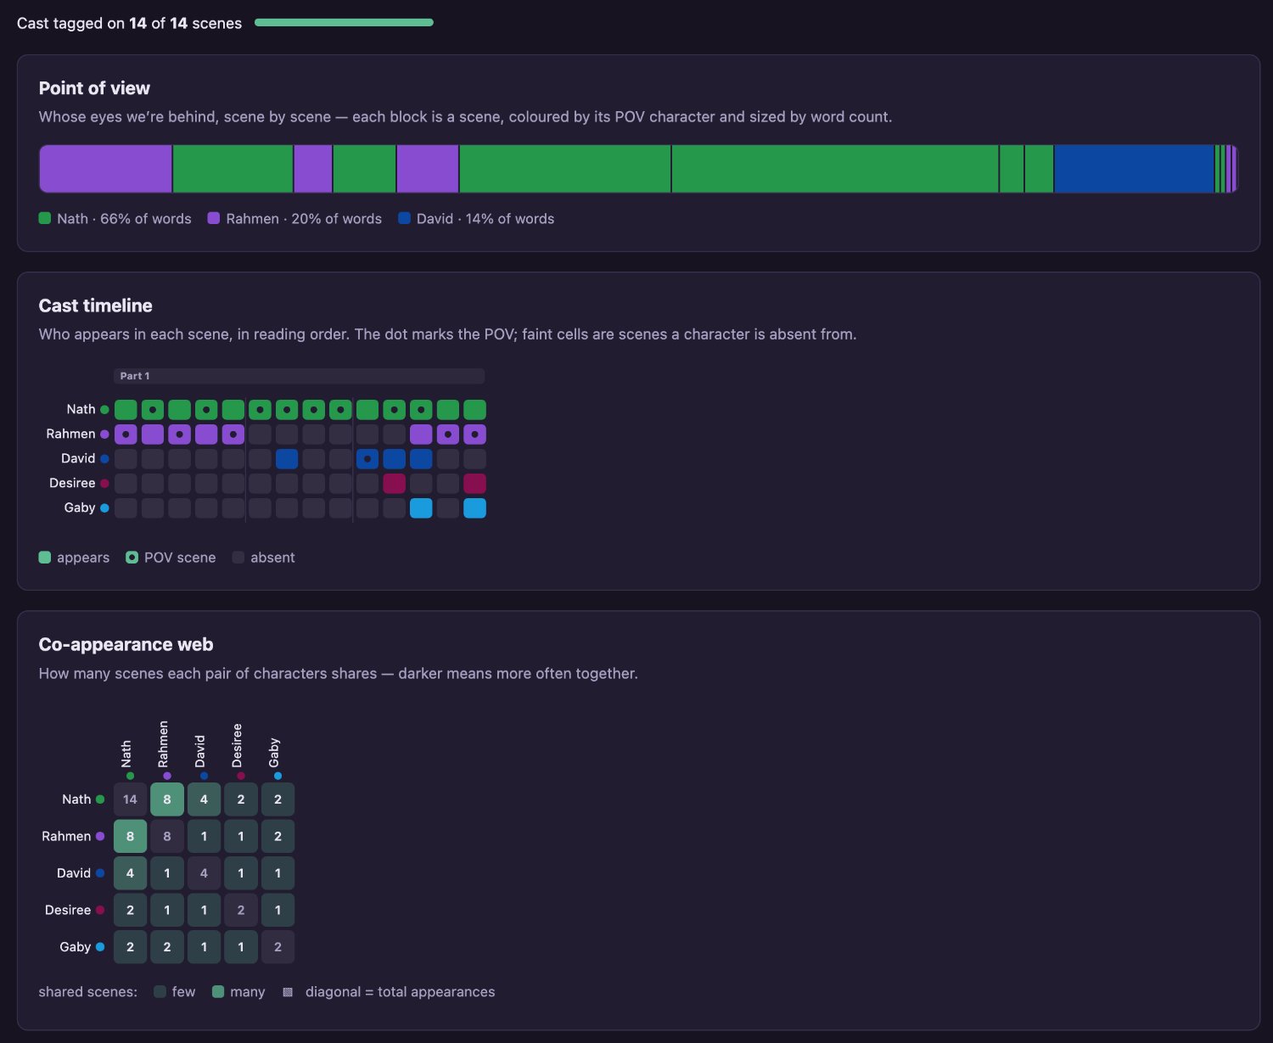
Task: Click Desiree's last scene cell in timeline
Action: (475, 484)
